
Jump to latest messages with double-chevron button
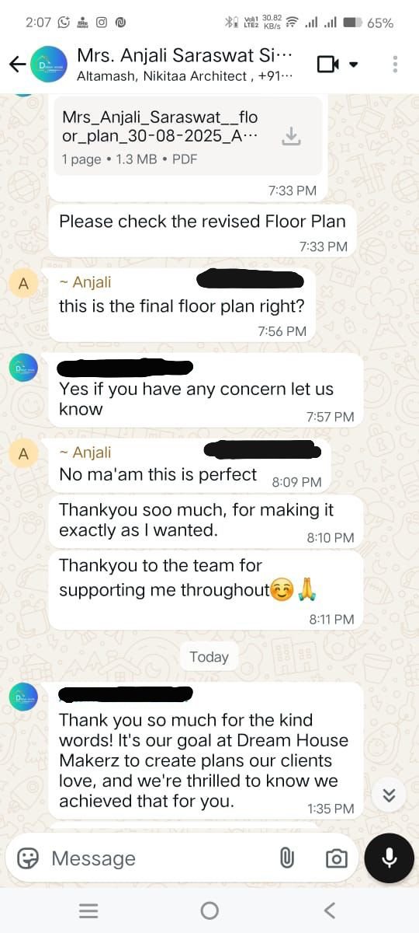pos(390,795)
